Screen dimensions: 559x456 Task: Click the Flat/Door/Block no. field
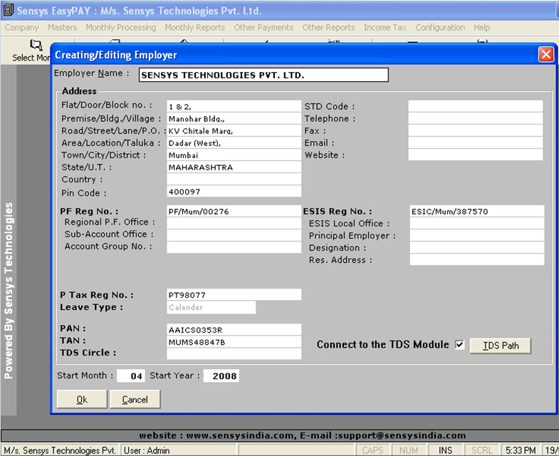tap(234, 106)
